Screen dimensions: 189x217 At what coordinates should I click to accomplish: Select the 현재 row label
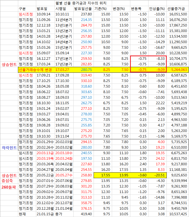point(22,214)
